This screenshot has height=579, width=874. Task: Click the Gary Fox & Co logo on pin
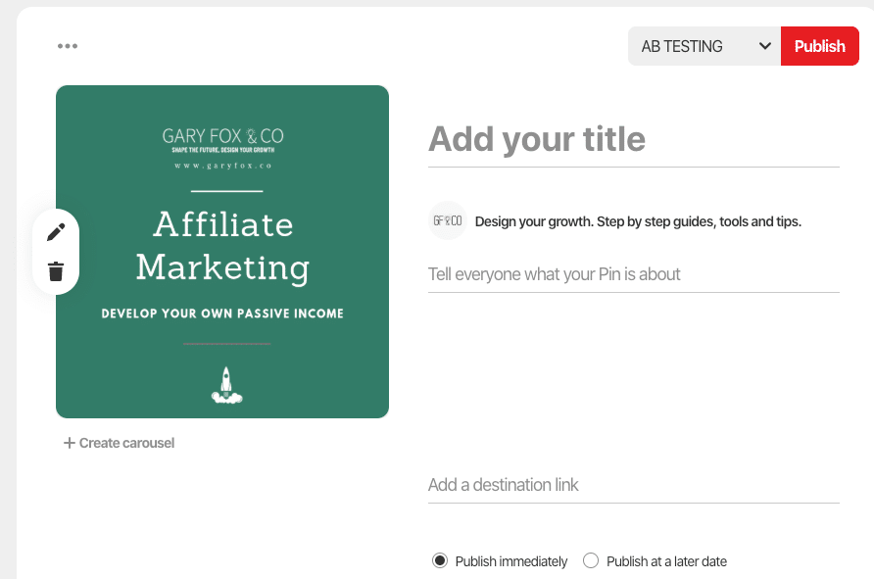[x=222, y=136]
